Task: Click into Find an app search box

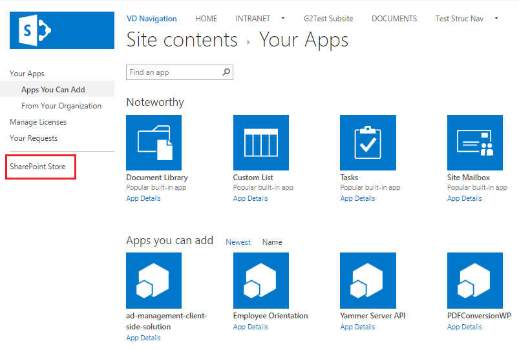Action: pos(180,72)
